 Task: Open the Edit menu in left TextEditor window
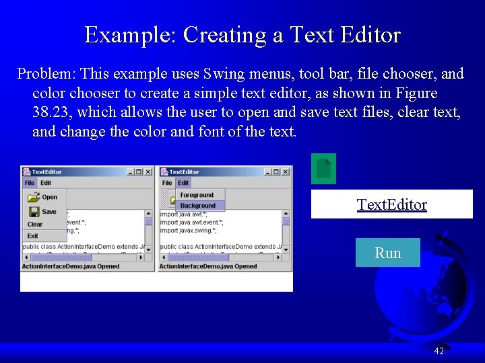pyautogui.click(x=46, y=183)
